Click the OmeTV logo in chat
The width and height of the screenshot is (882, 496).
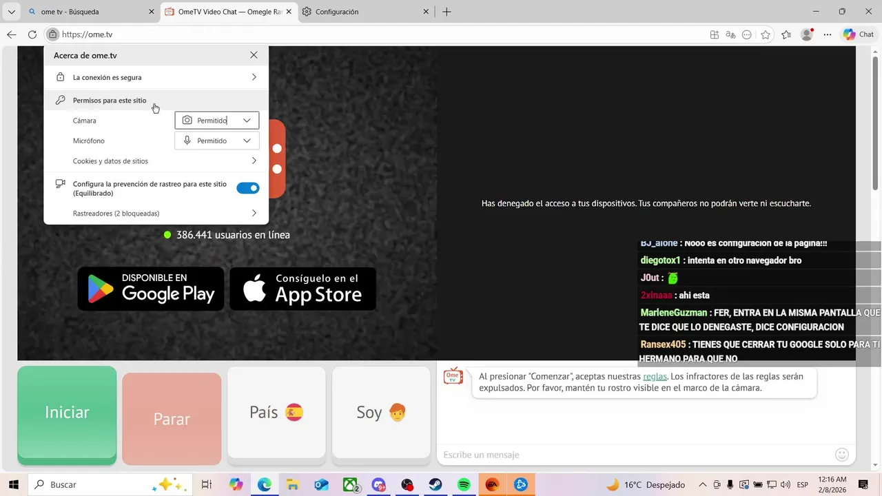[453, 375]
